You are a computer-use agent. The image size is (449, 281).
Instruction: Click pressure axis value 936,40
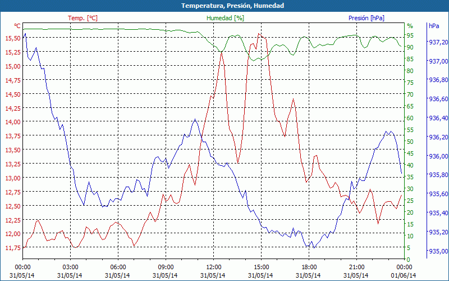[x=438, y=118]
